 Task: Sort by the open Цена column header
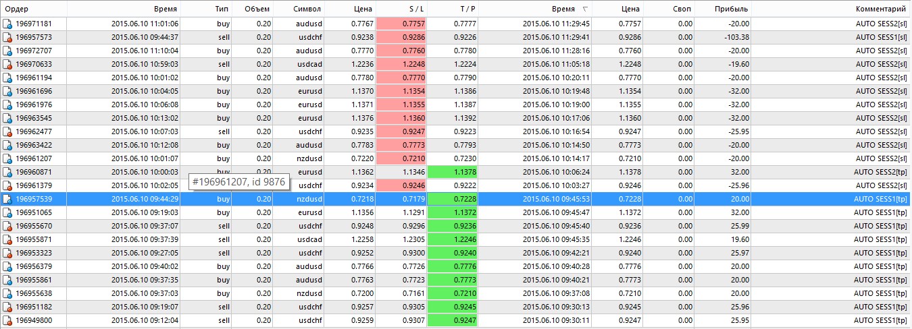[x=351, y=9]
